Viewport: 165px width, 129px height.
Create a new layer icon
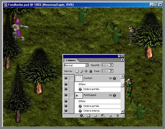pyautogui.click(x=110, y=116)
